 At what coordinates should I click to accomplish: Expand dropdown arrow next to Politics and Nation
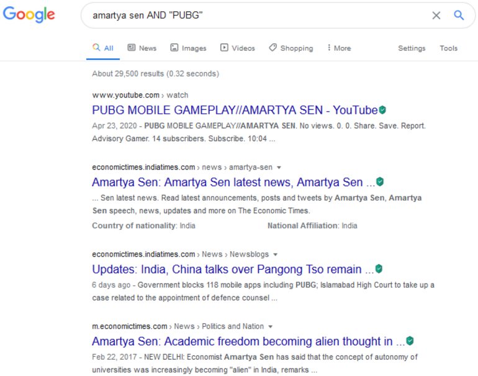[x=270, y=326]
